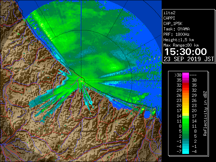Click the "15:30:00" timestamp
The height and width of the screenshot is (162, 216).
click(186, 52)
